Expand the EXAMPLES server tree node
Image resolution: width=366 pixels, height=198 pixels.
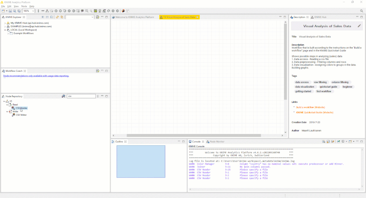coord(5,27)
